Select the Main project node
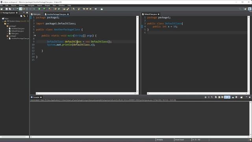Screen dimensions: 252x142 point(6,19)
